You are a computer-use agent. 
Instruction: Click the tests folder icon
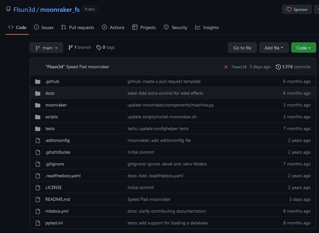(x=38, y=129)
